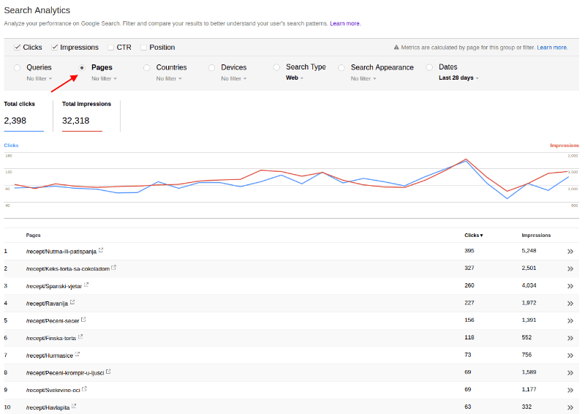
Task: Click the Total clicks summary box
Action: pyautogui.click(x=23, y=114)
